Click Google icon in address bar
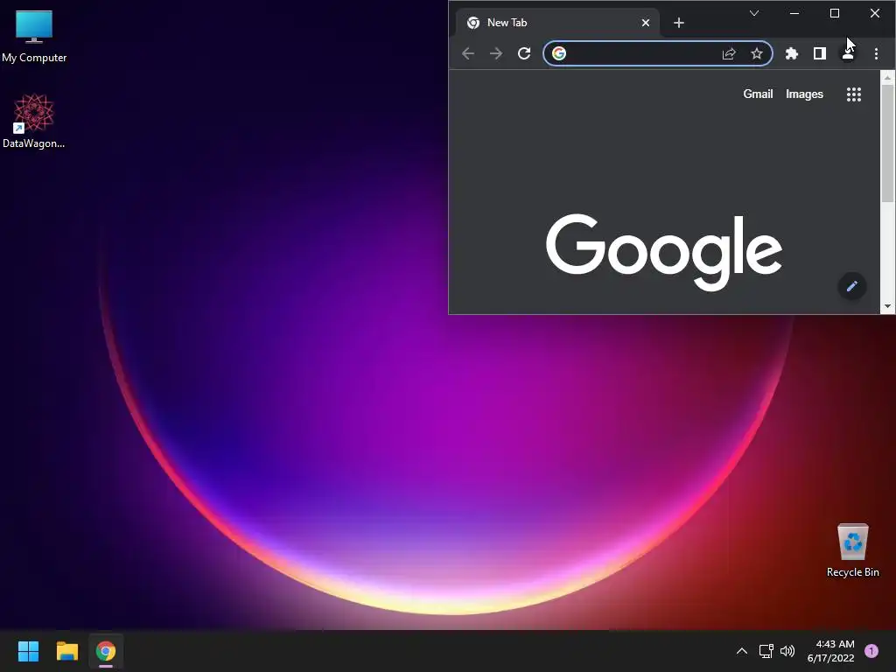Viewport: 896px width, 672px height. tap(559, 53)
